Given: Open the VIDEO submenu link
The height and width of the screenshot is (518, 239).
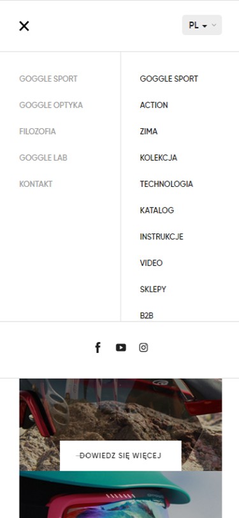Looking at the screenshot, I should (x=151, y=263).
